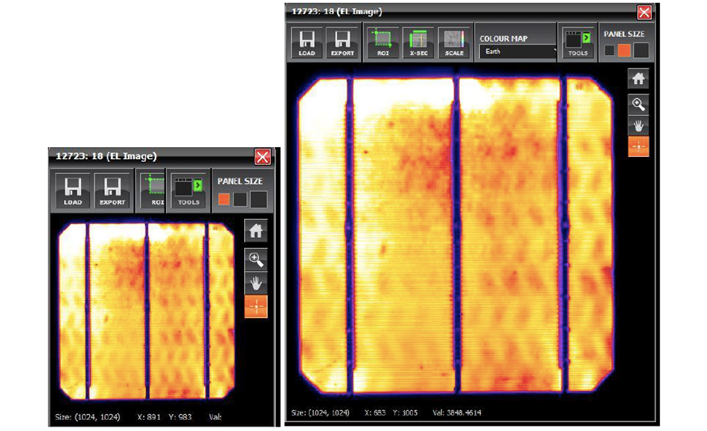This screenshot has height=431, width=707.
Task: Select the small panel size option
Action: 609,50
